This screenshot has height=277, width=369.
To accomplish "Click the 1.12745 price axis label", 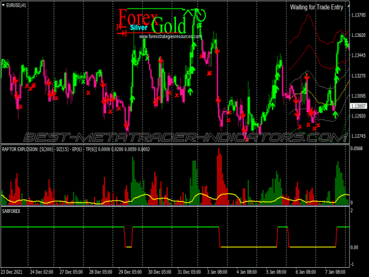I will tap(358, 137).
